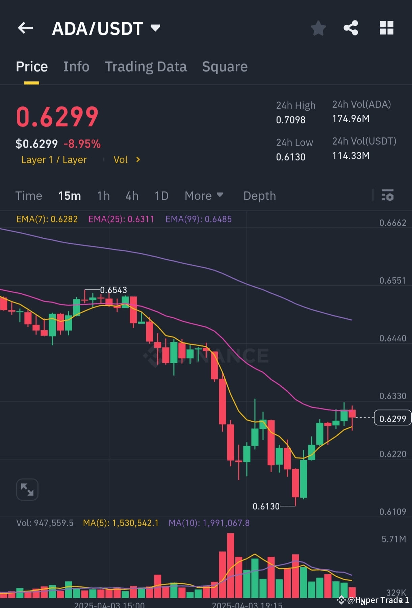
Task: Tap the Layer 1 / Layer tag
Action: pos(54,160)
